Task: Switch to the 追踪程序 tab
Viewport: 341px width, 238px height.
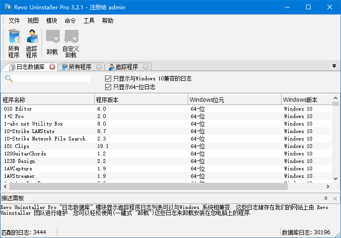Action: click(x=127, y=67)
